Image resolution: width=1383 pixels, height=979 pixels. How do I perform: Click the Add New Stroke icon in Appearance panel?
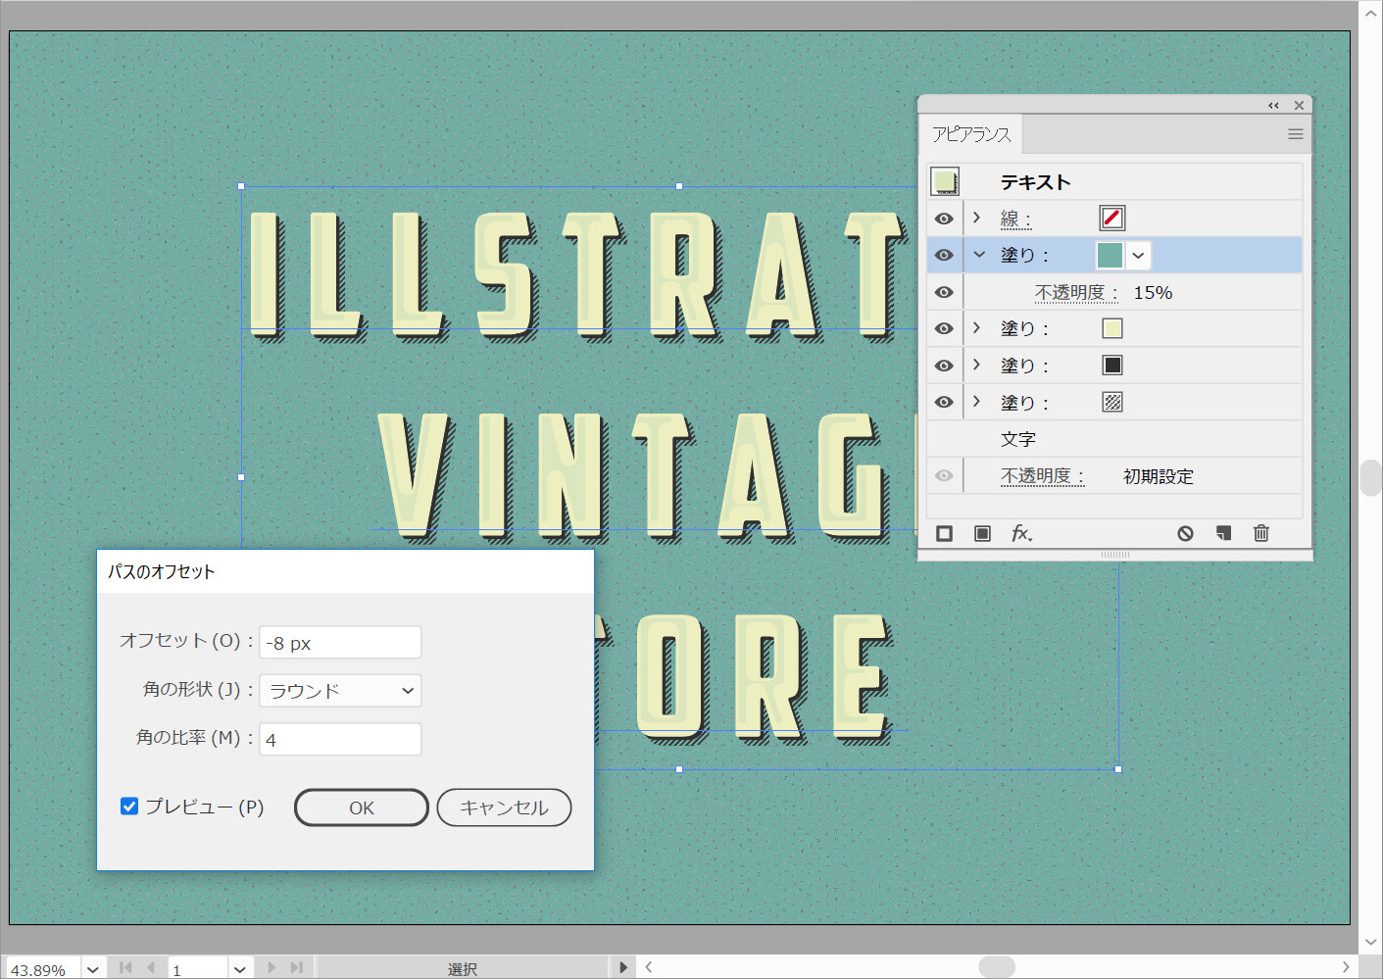point(944,533)
